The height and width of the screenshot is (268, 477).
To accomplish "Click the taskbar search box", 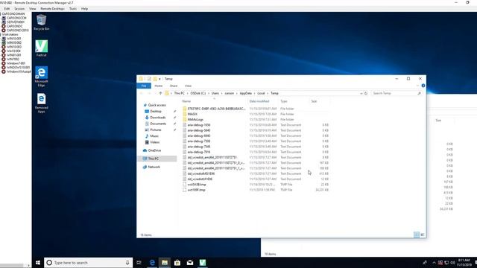I will [88, 263].
